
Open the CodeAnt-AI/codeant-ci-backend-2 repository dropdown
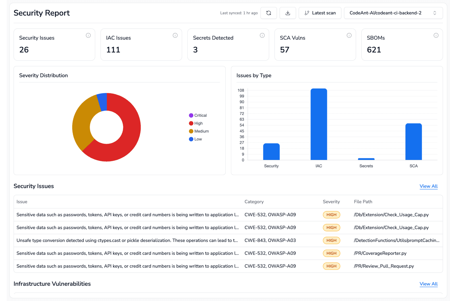pos(393,13)
